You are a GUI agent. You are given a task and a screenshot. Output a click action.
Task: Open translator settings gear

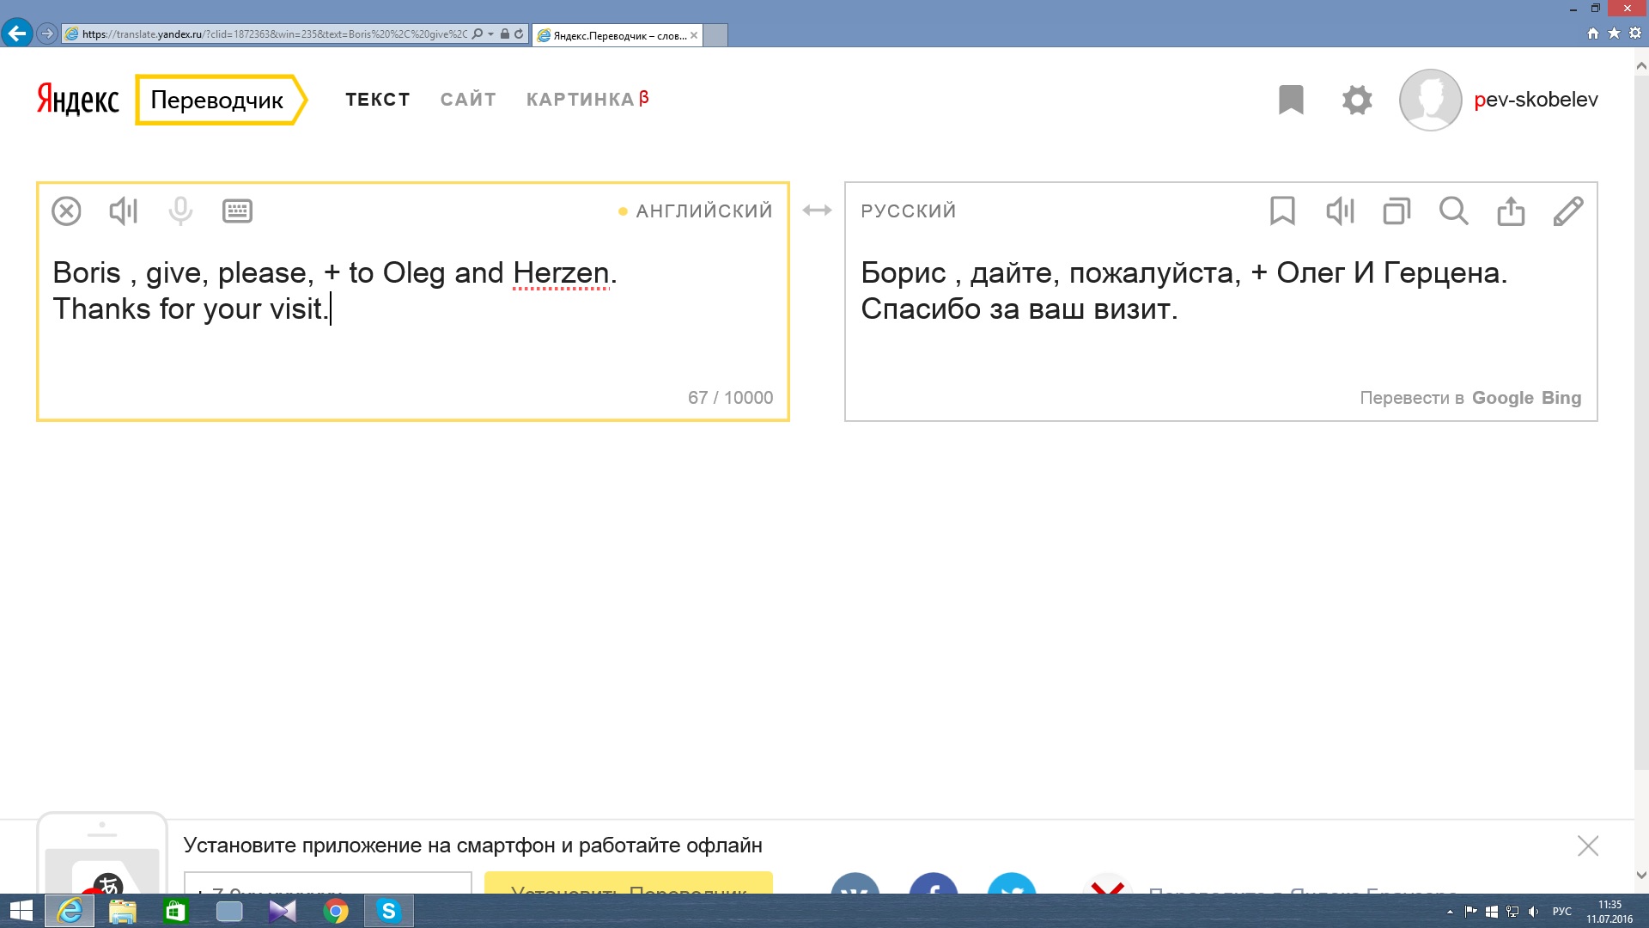[x=1357, y=100]
